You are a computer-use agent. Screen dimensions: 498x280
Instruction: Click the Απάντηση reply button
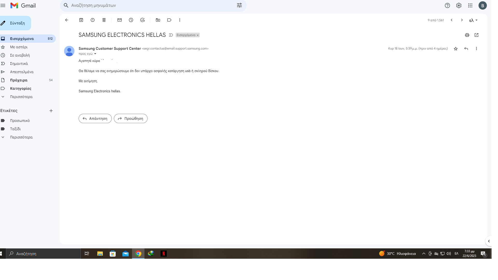(x=95, y=118)
